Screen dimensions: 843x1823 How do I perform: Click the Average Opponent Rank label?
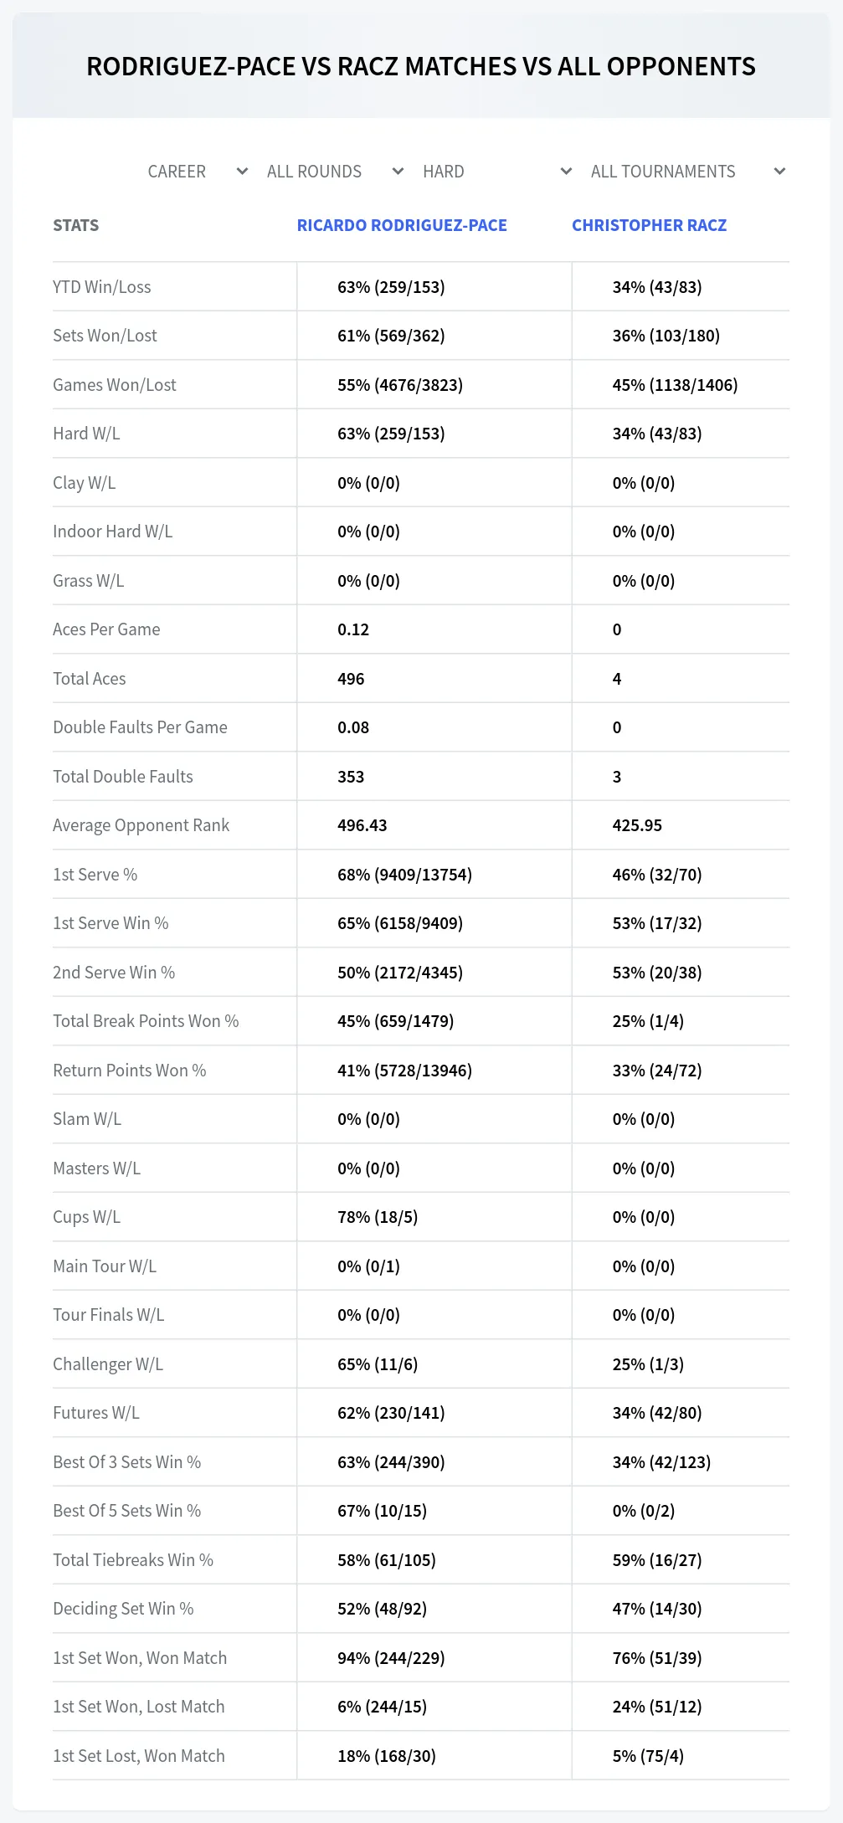[141, 825]
